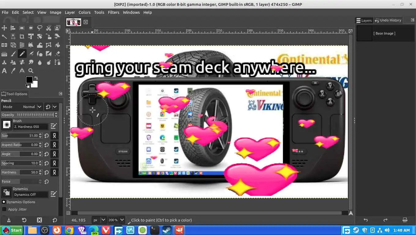This screenshot has height=235, width=416.
Task: Select the Flip tool
Action: tap(4, 45)
